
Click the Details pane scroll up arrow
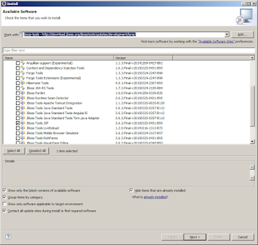pos(252,167)
